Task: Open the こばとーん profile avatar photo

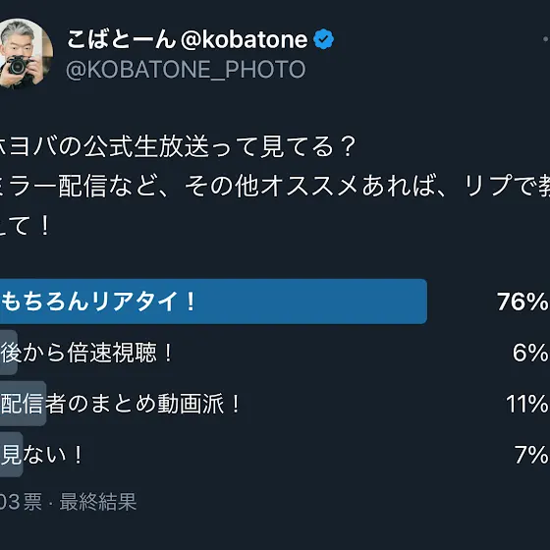Action: click(x=26, y=54)
